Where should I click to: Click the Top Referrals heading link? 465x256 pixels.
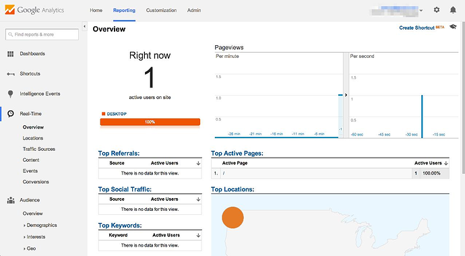click(119, 153)
